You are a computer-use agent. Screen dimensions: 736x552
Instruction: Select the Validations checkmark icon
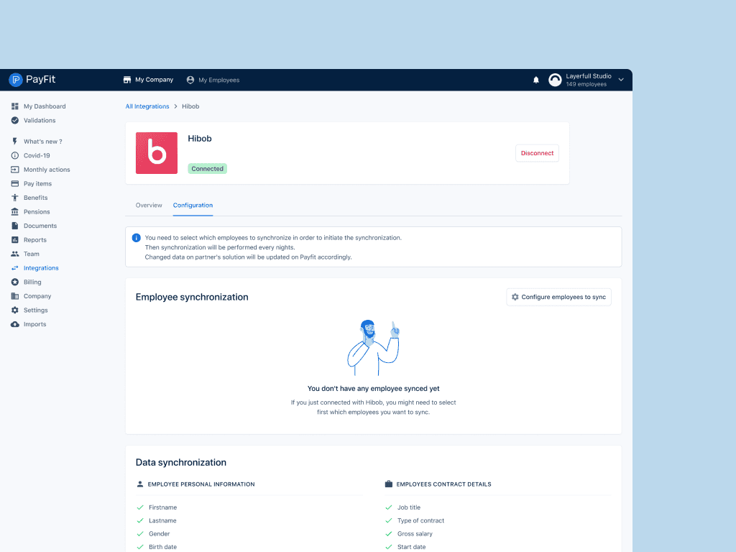(x=16, y=120)
